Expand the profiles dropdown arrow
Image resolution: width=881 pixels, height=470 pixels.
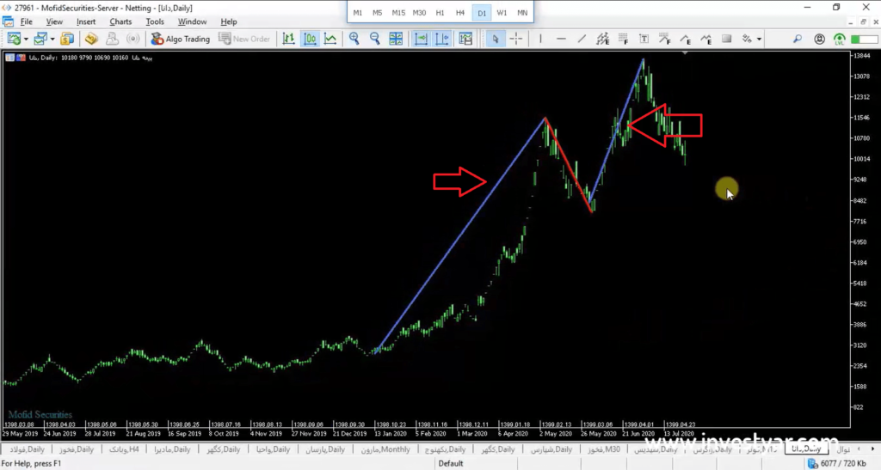point(52,39)
